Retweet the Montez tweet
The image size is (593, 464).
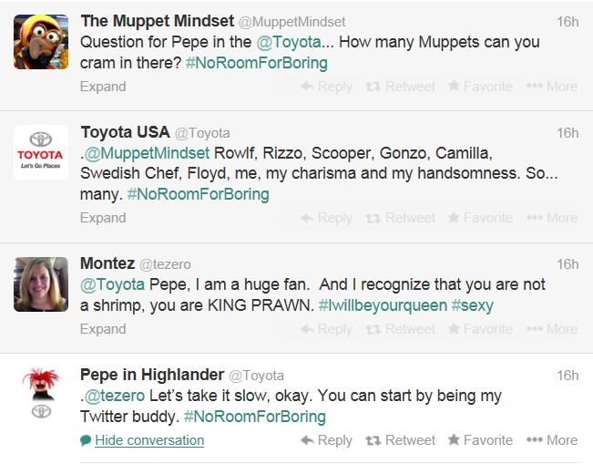click(400, 328)
